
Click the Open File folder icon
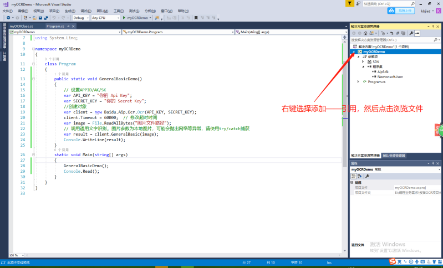[34, 18]
